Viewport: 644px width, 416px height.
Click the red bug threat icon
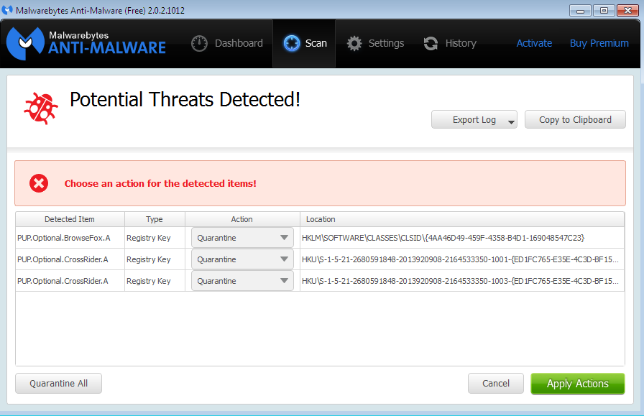pyautogui.click(x=41, y=108)
